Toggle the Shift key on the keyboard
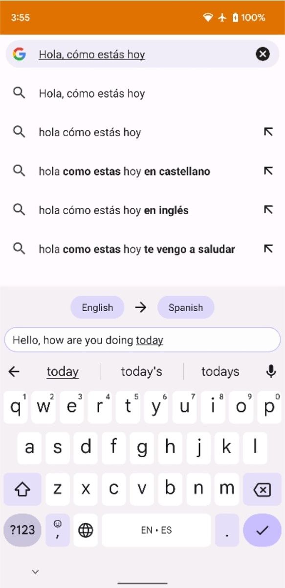Viewport: 285px width, 588px height. click(x=21, y=489)
